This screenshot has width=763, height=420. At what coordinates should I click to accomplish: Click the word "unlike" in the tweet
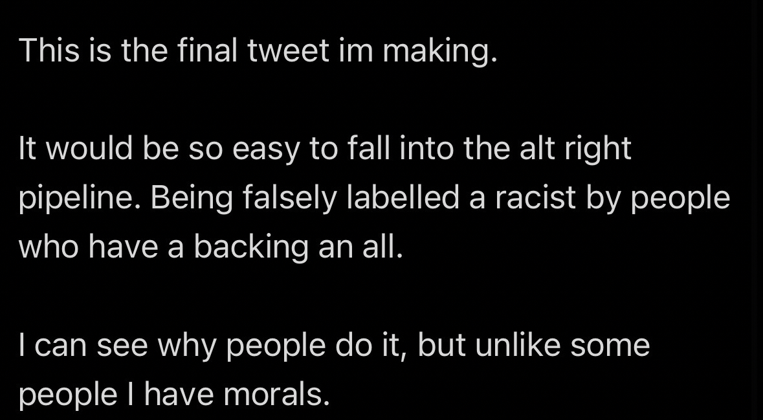point(518,344)
